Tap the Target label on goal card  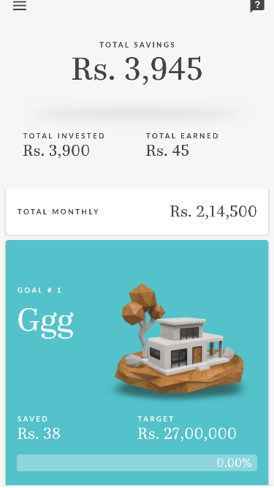[156, 419]
